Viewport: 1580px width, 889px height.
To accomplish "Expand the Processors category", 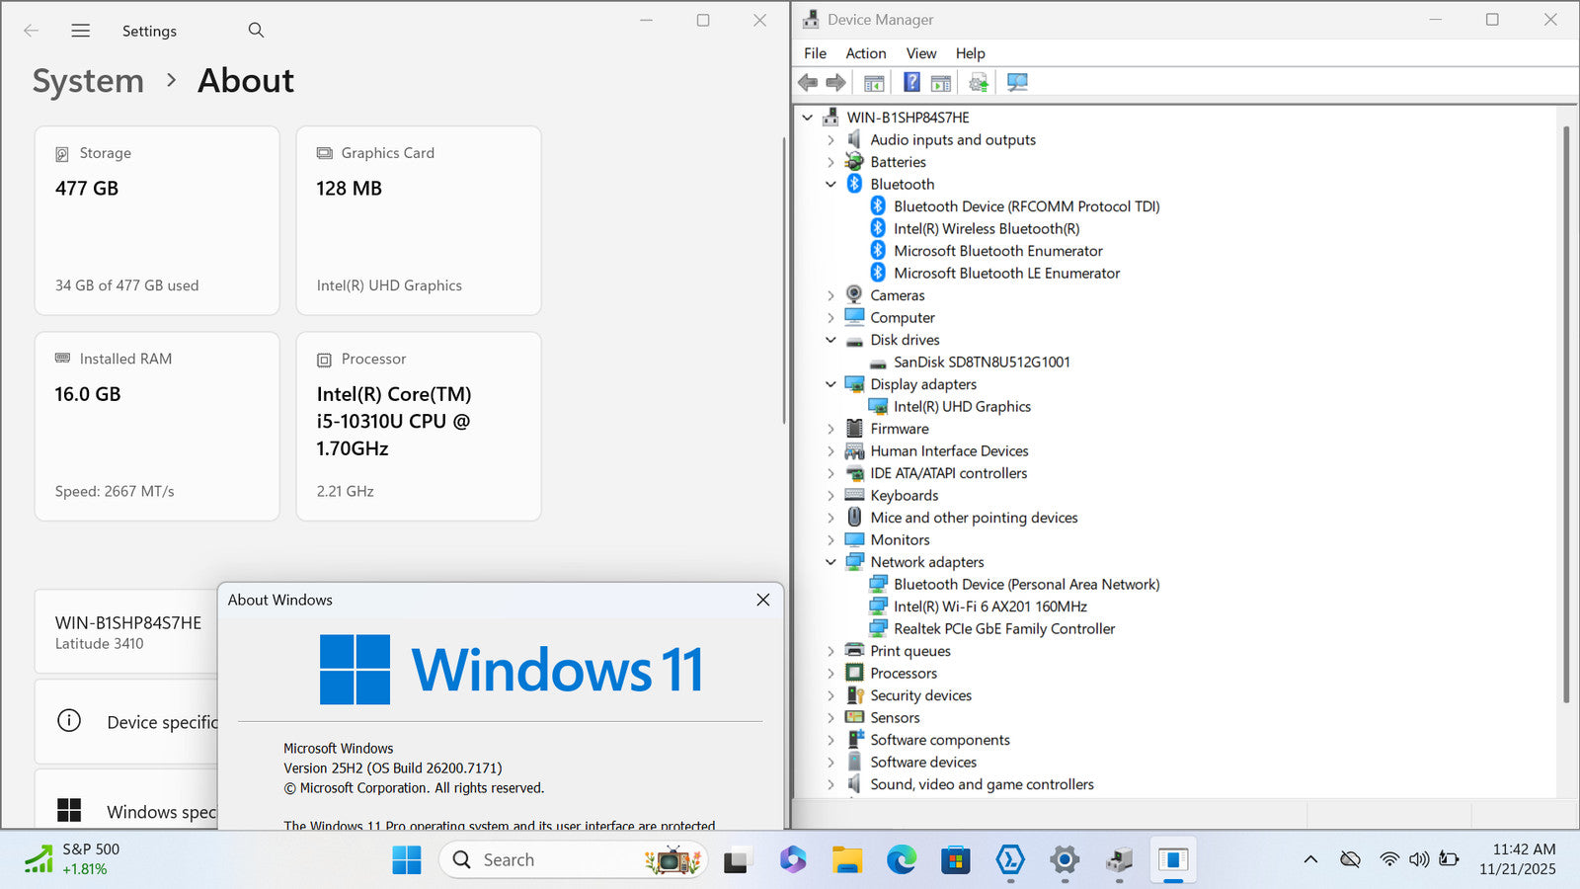I will click(x=830, y=674).
